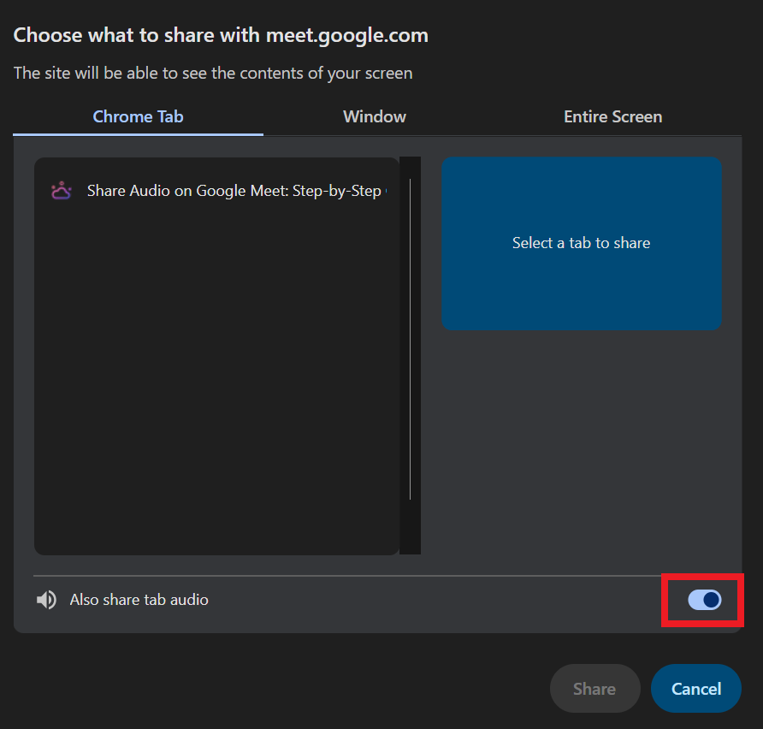Click the subtitle about site seeing your screen
This screenshot has height=729, width=763.
pos(212,73)
